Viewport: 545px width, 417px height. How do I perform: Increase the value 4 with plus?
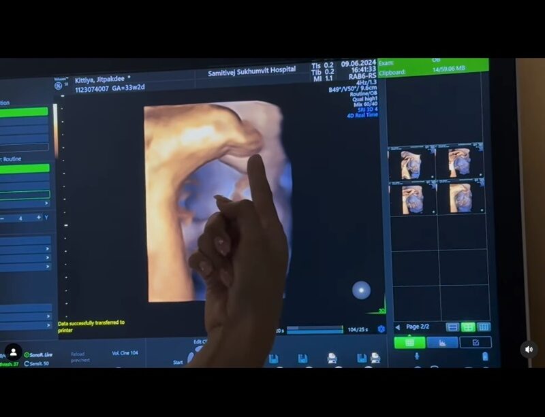pos(38,218)
